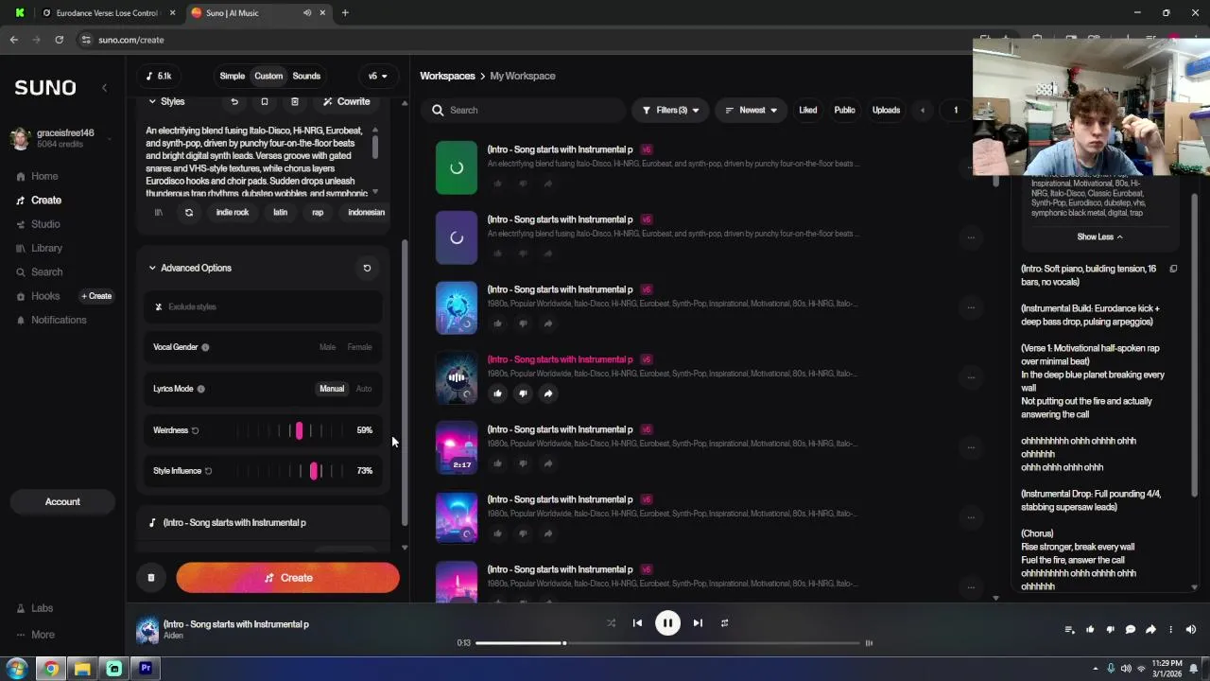Viewport: 1210px width, 681px height.
Task: Collapse the Suno sidebar arrow
Action: 104,87
